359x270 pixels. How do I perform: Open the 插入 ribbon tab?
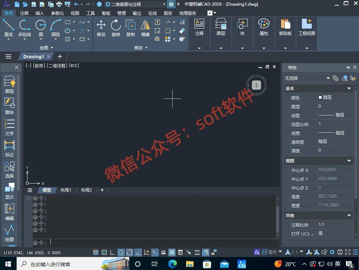coord(39,13)
